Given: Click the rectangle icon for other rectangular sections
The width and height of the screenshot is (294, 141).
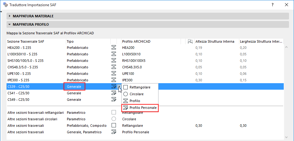Looking at the screenshot, I should click(113, 113).
